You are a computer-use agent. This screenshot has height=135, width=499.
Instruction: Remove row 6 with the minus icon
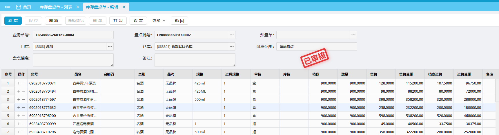click(24, 124)
